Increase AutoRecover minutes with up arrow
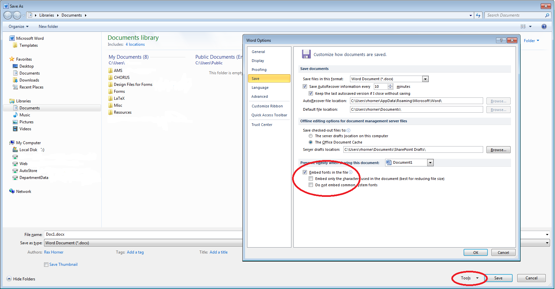This screenshot has width=555, height=289. tap(390, 85)
